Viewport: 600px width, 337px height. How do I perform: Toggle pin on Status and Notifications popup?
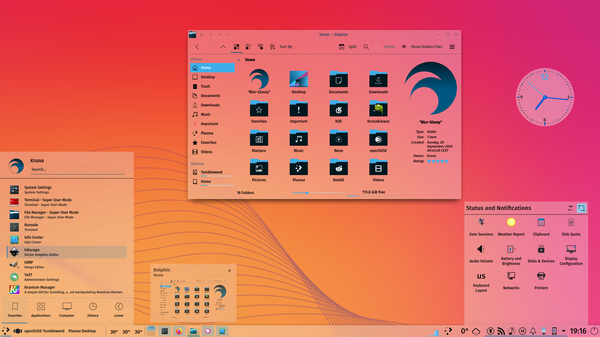coord(582,208)
